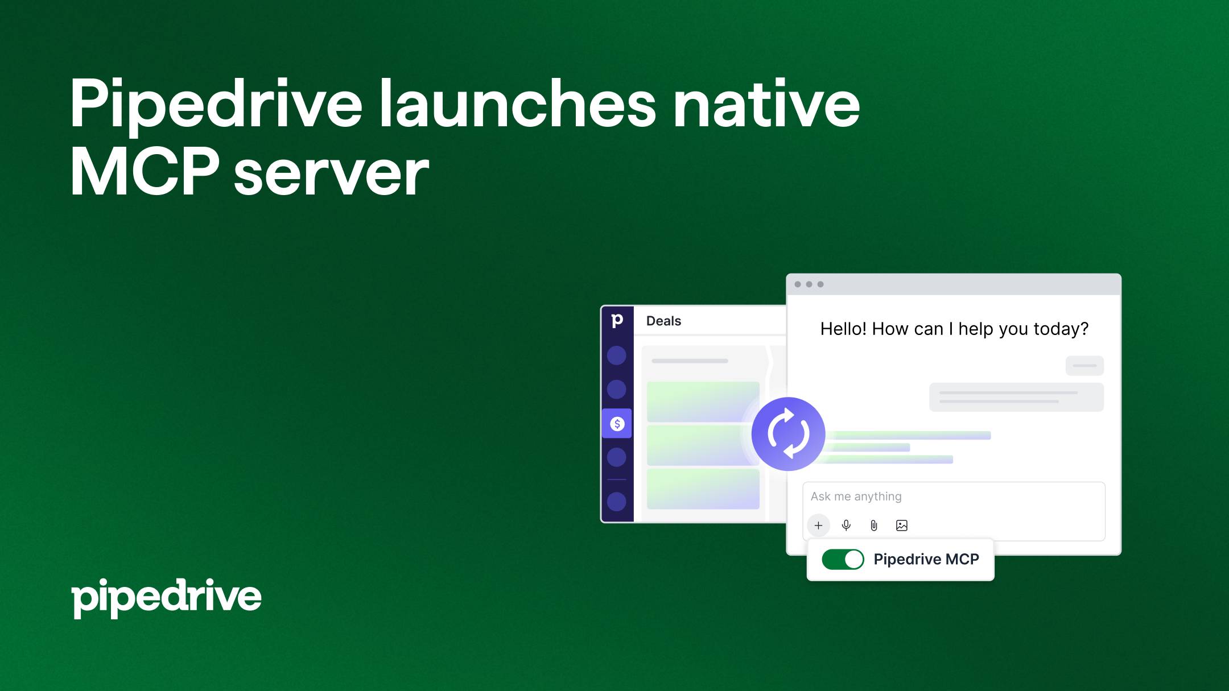Click the microphone icon in chat box
The width and height of the screenshot is (1229, 691).
tap(846, 526)
